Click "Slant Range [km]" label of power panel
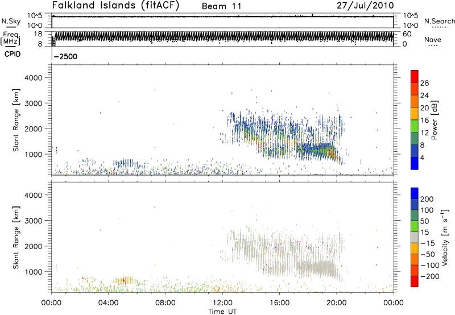 (16, 120)
